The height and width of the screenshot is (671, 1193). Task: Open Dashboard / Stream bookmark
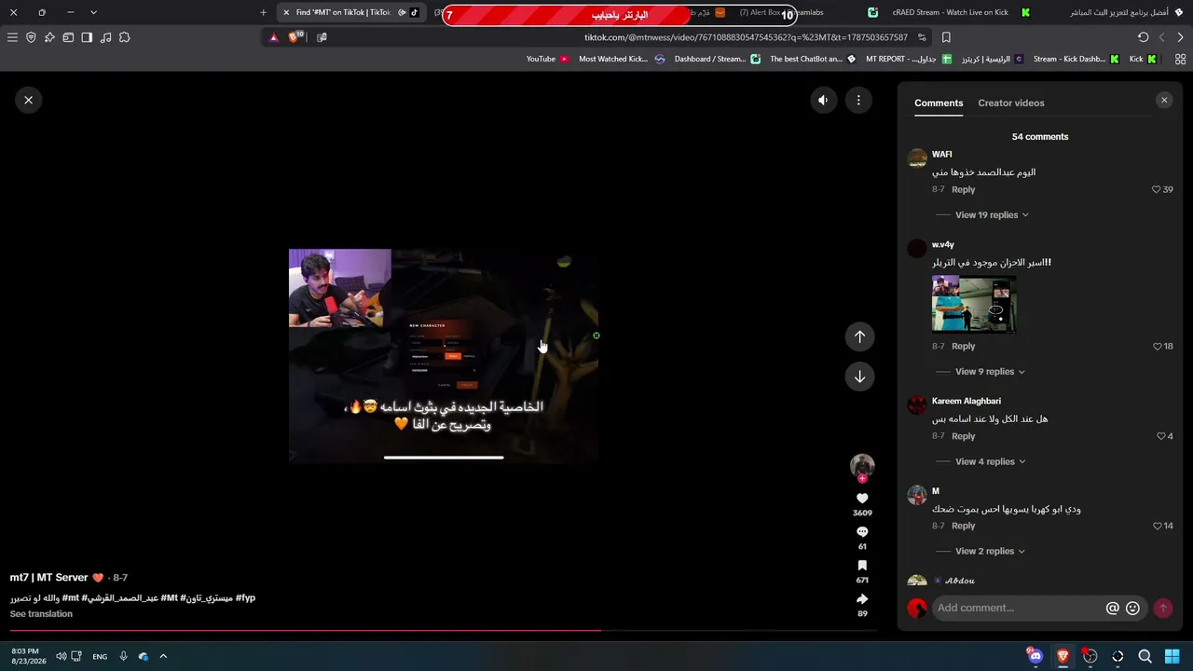717,60
